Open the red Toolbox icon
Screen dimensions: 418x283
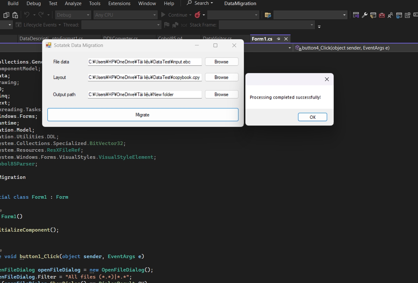pyautogui.click(x=382, y=15)
